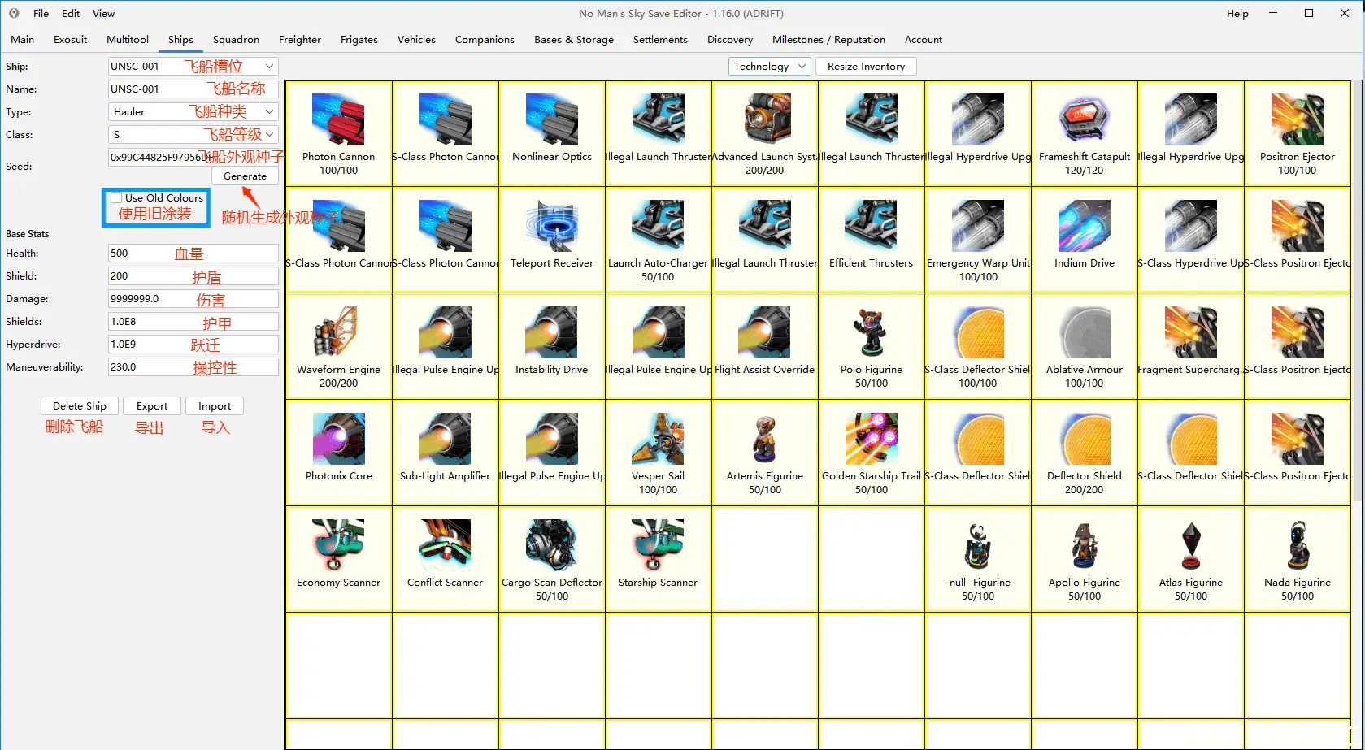Open the Bases & Storage tab
1365x750 pixels.
574,40
